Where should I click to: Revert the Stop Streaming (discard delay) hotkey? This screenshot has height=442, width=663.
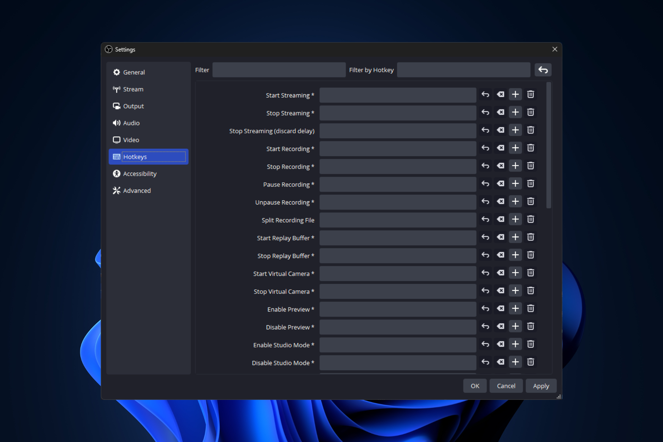[x=485, y=130]
